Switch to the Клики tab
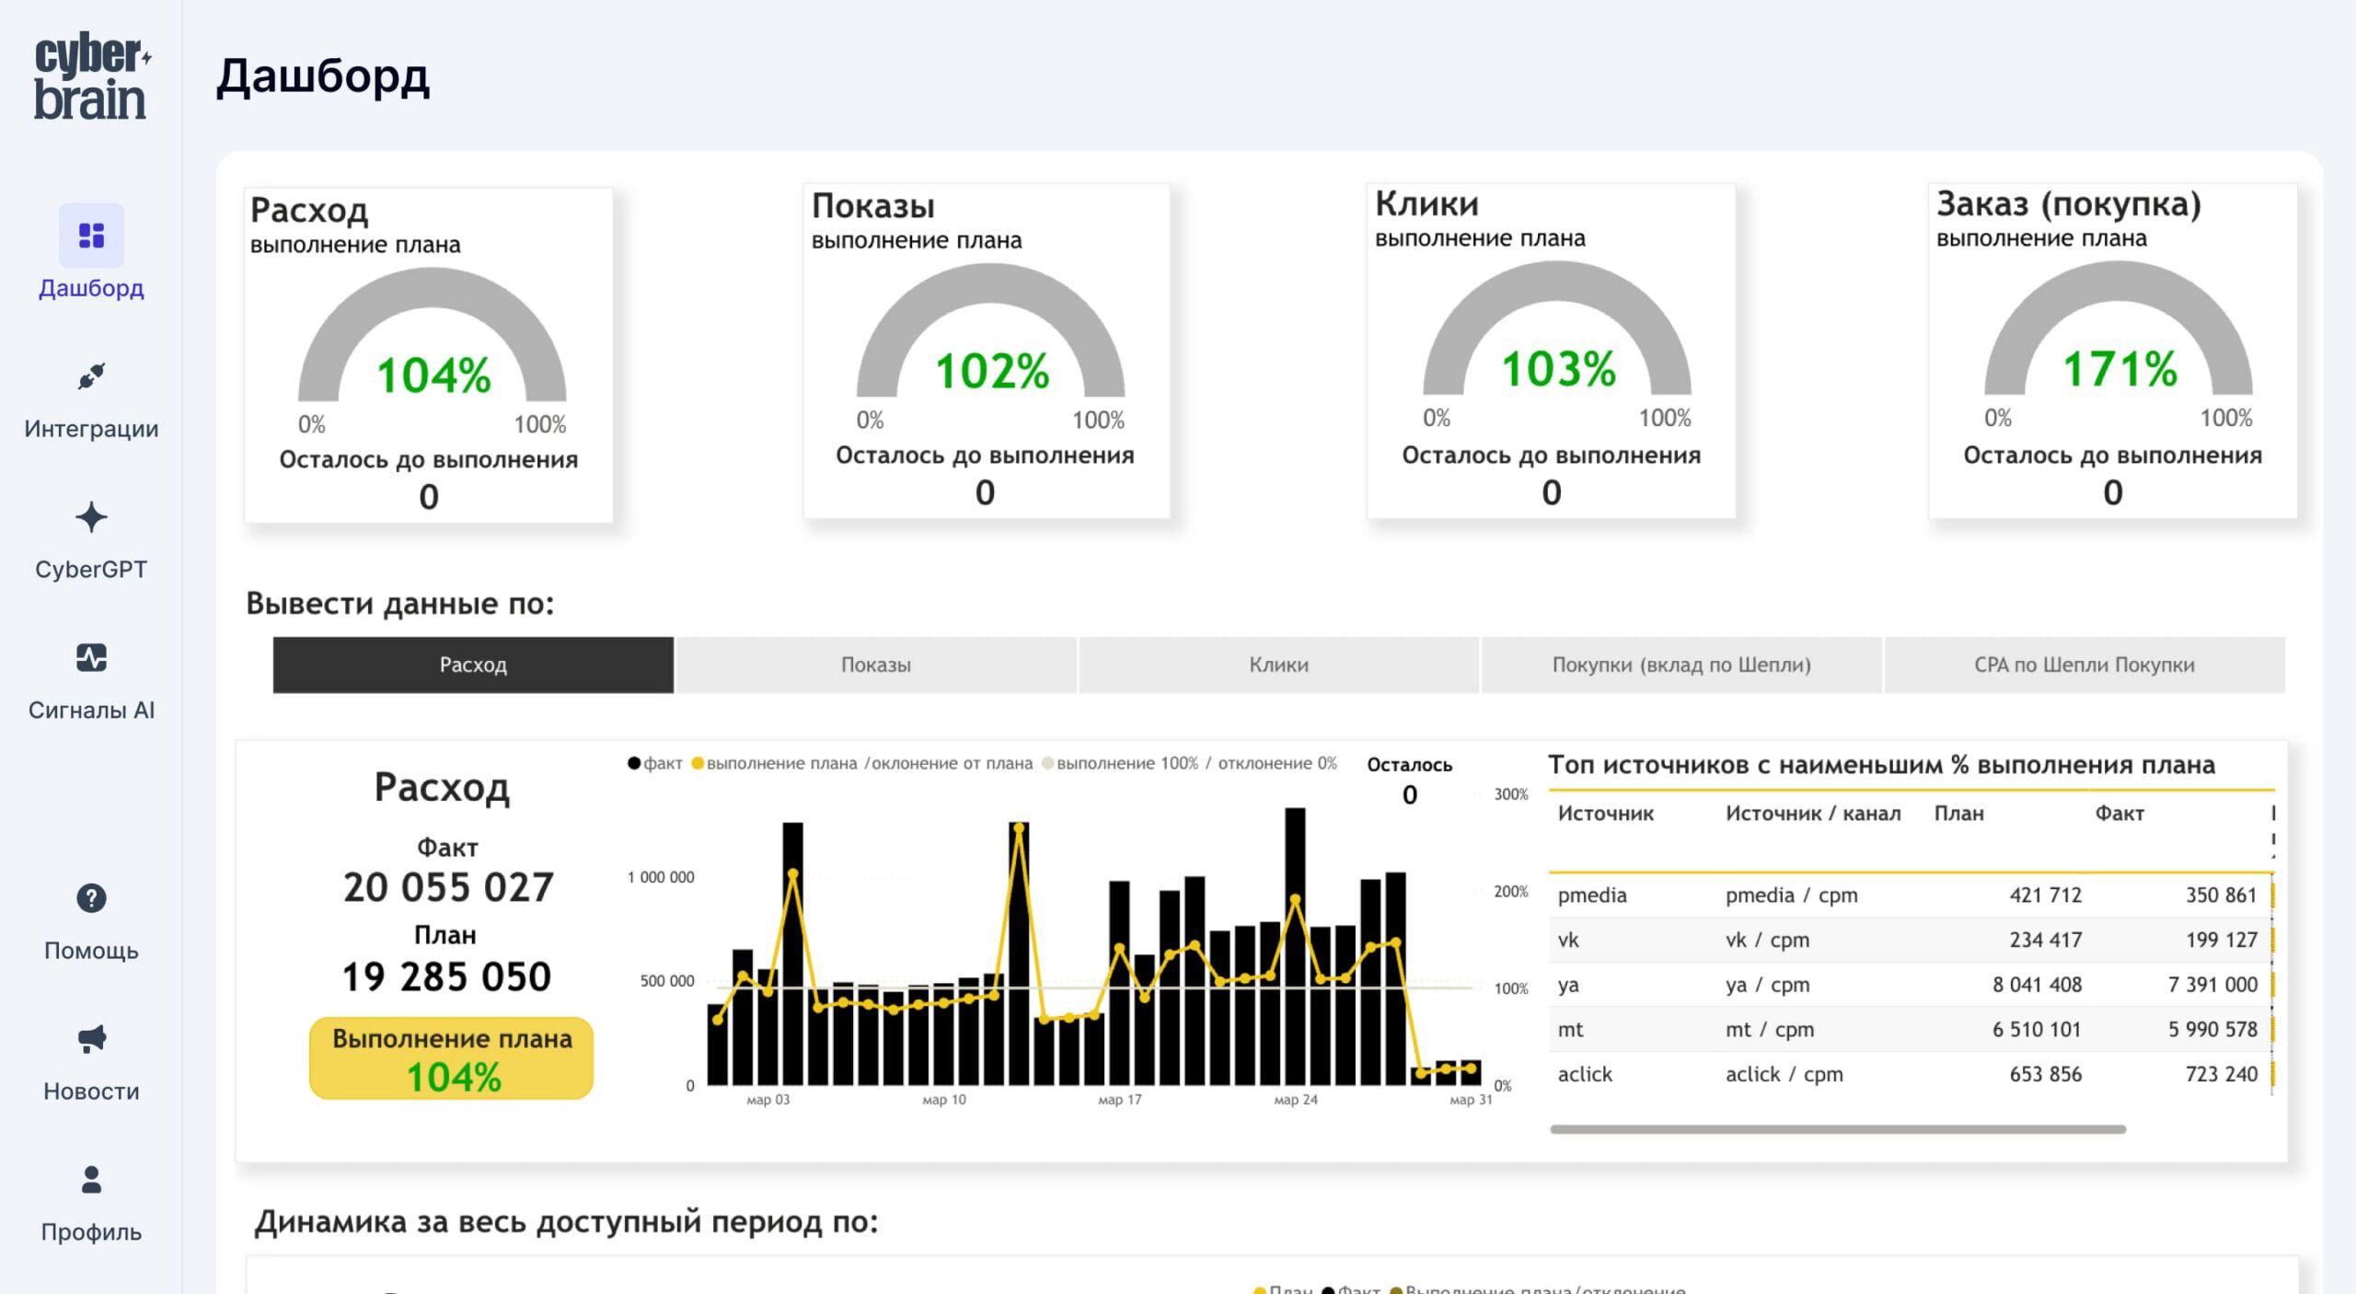Viewport: 2356px width, 1294px height. click(x=1278, y=664)
